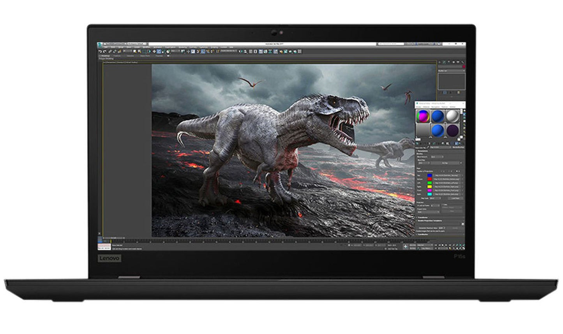The height and width of the screenshot is (334, 563).
Task: Select the white sphere material slot
Action: point(453,116)
